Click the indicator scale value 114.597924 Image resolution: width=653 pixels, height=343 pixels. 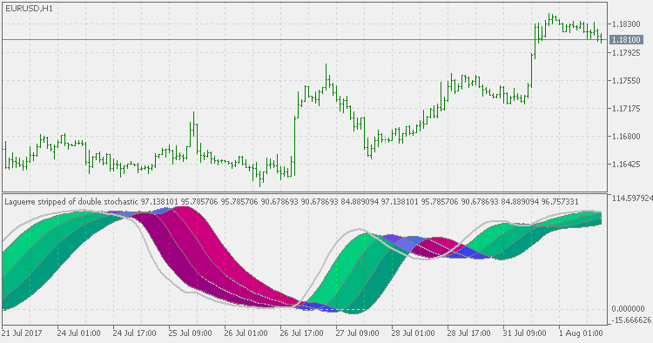point(632,198)
